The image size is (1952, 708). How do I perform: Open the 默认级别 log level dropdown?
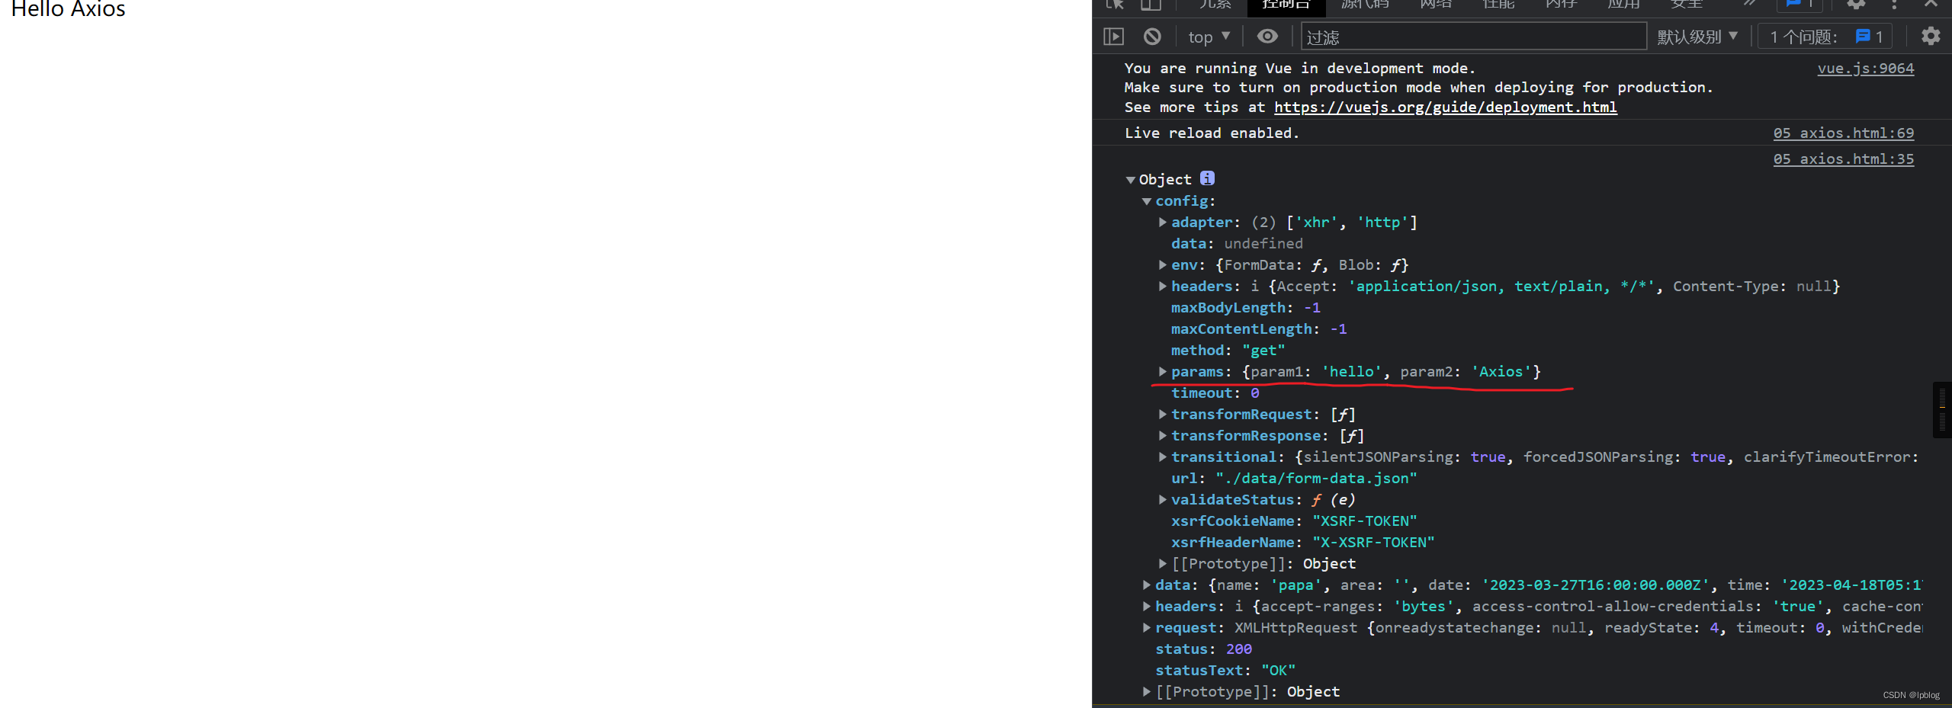[x=1697, y=37]
